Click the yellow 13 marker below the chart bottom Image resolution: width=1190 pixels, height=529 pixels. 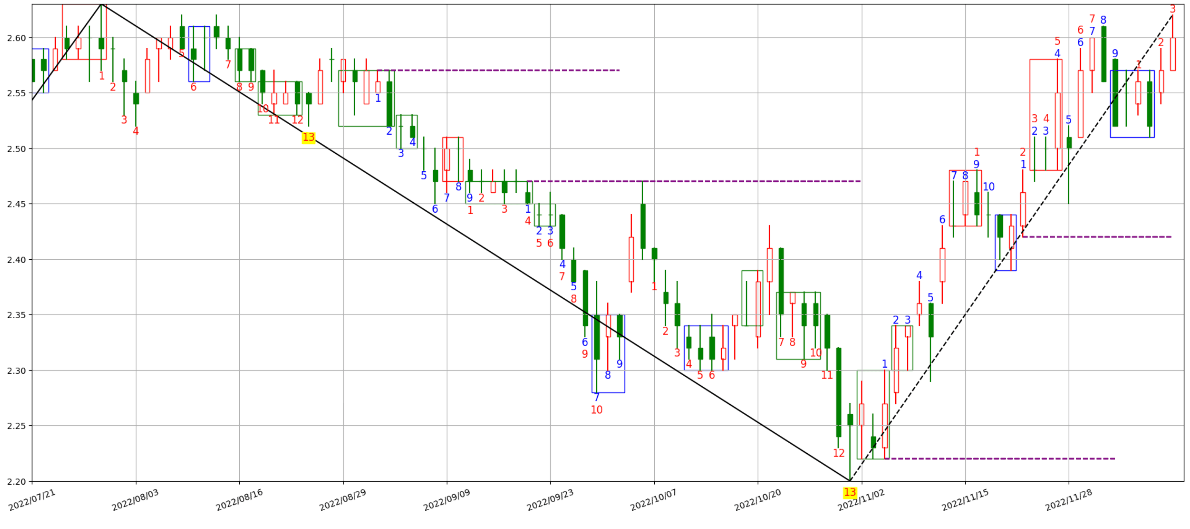click(x=849, y=492)
